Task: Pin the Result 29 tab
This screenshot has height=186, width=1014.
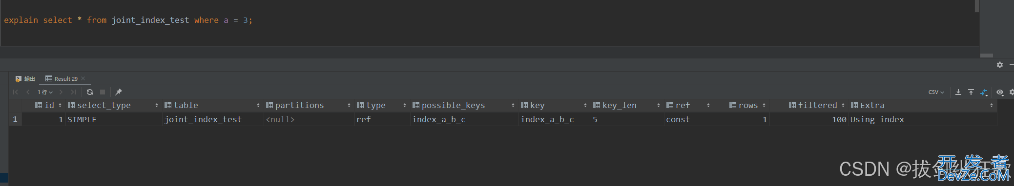Action: coord(119,92)
